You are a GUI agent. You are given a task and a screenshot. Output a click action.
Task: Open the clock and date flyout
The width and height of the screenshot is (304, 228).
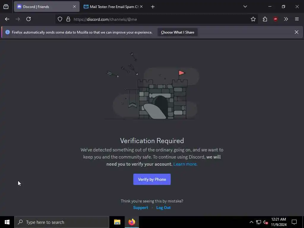point(278,222)
